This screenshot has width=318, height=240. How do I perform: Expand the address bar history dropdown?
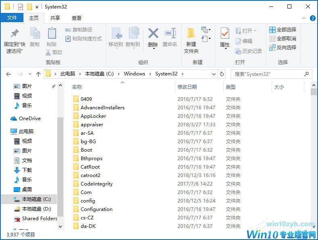(x=214, y=74)
